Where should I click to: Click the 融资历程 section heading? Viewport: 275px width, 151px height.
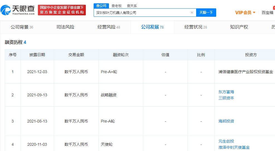pos(15,42)
